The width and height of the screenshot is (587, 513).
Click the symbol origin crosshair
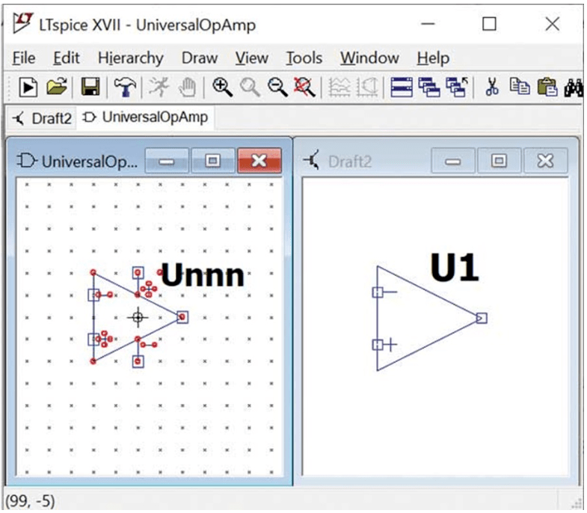[x=138, y=318]
